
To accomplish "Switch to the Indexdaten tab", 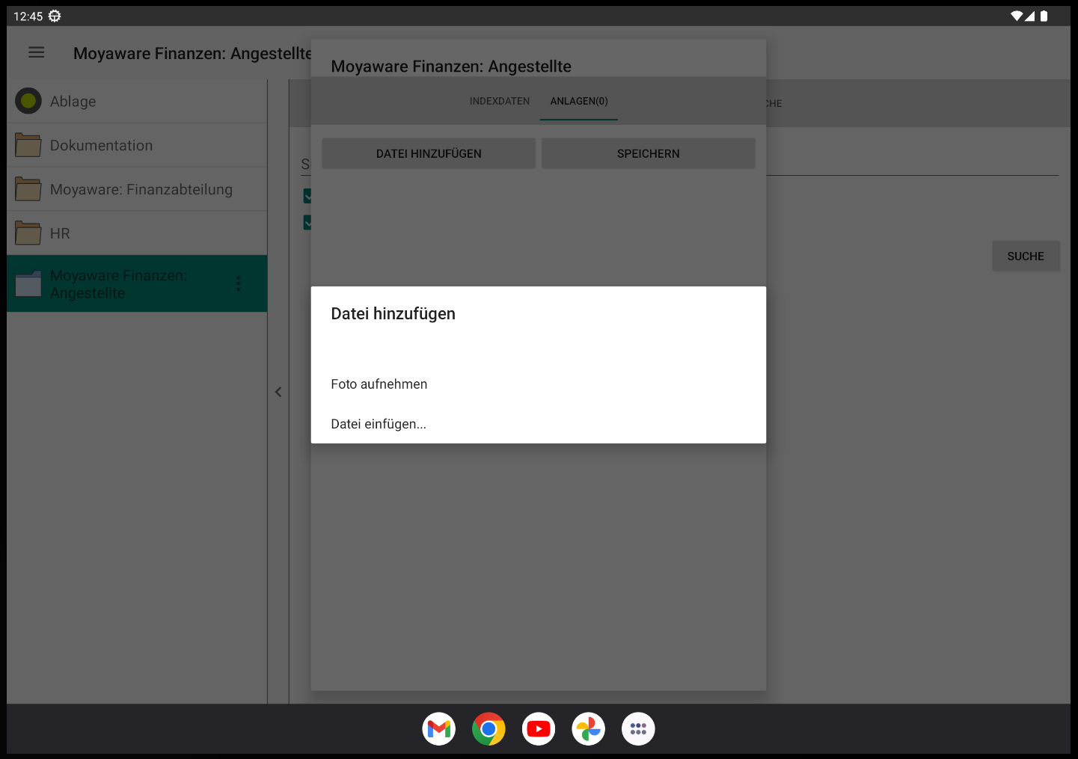I will coord(500,101).
